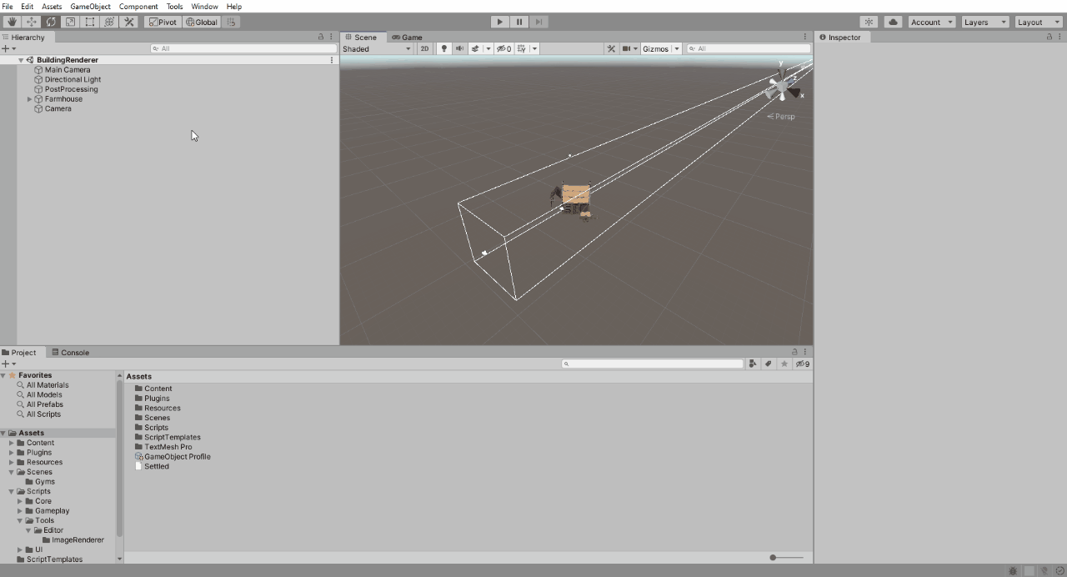The image size is (1067, 577).
Task: Open the Account dropdown
Action: (931, 22)
